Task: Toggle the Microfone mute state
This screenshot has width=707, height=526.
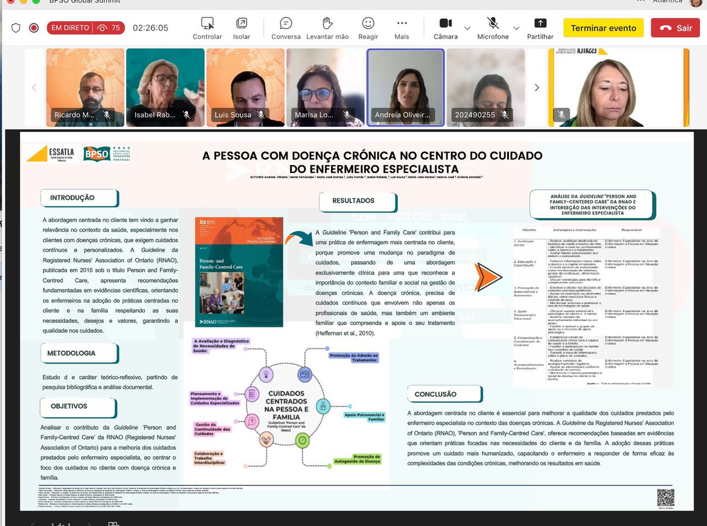Action: [x=493, y=28]
